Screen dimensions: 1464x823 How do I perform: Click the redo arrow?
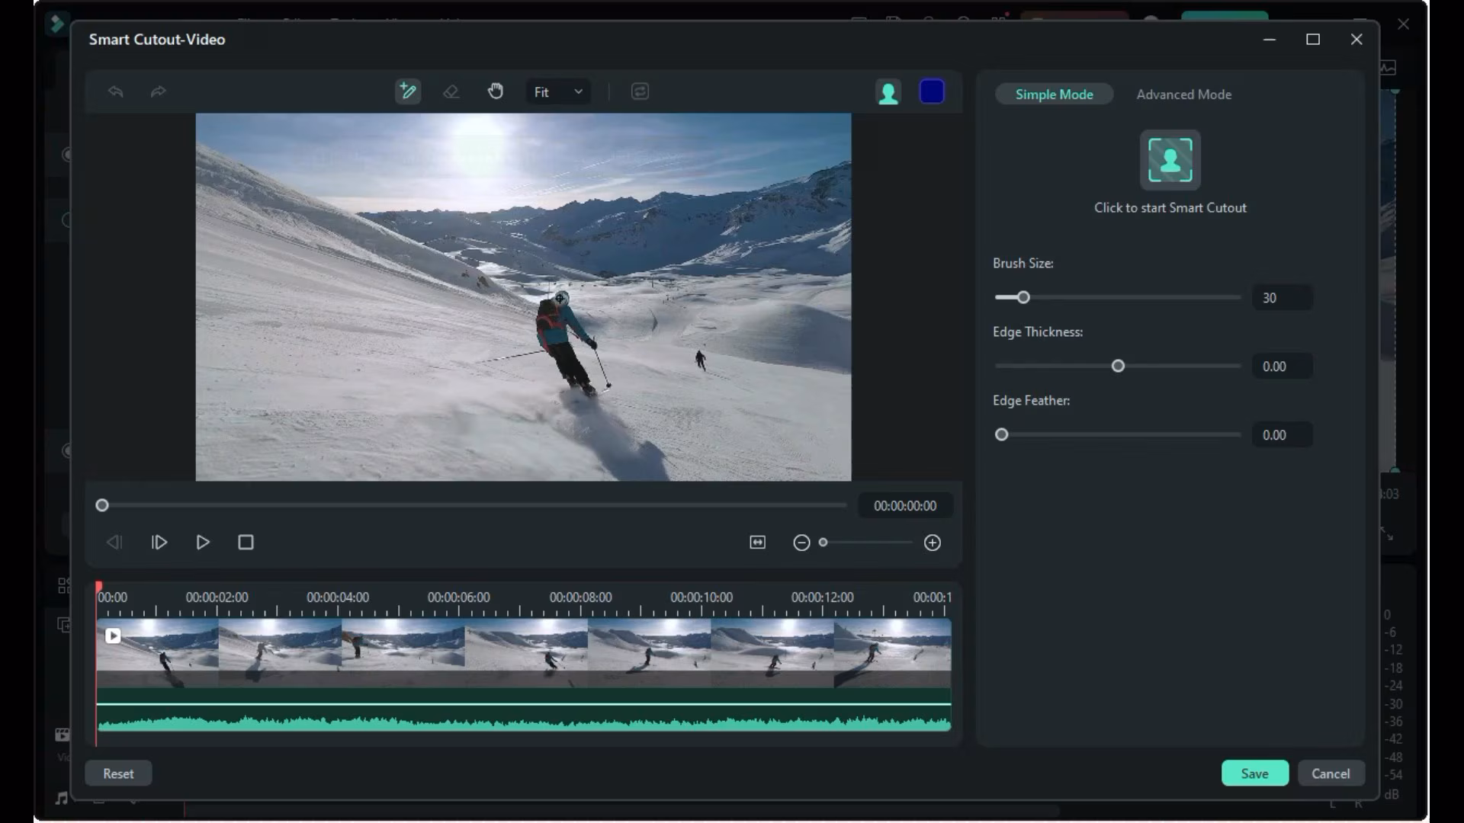158,91
